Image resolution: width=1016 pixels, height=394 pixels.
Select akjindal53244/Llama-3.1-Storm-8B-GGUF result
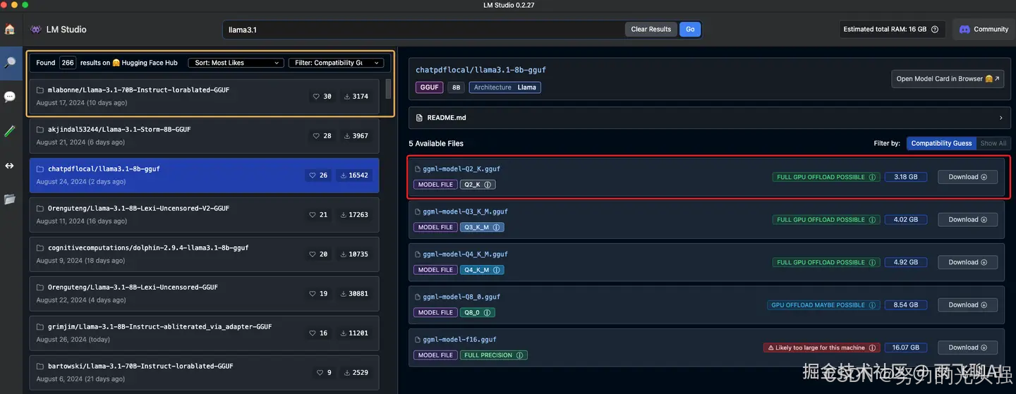[x=205, y=136]
